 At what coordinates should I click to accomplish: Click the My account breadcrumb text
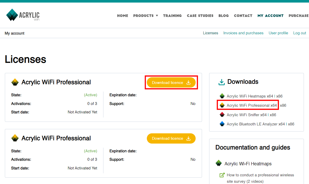coord(15,33)
